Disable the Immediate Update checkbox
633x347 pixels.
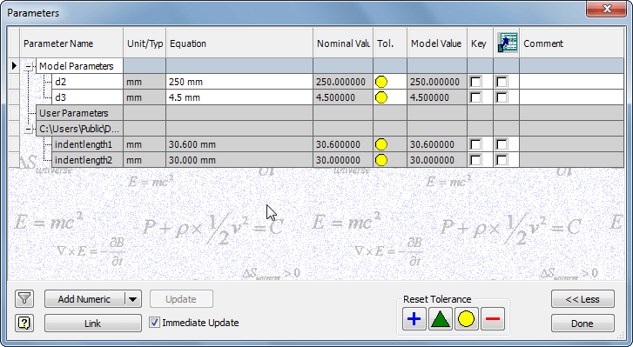tap(154, 323)
